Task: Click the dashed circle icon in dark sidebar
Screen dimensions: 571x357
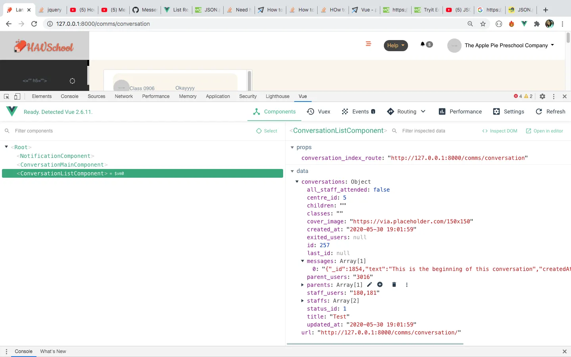Action: (x=72, y=81)
